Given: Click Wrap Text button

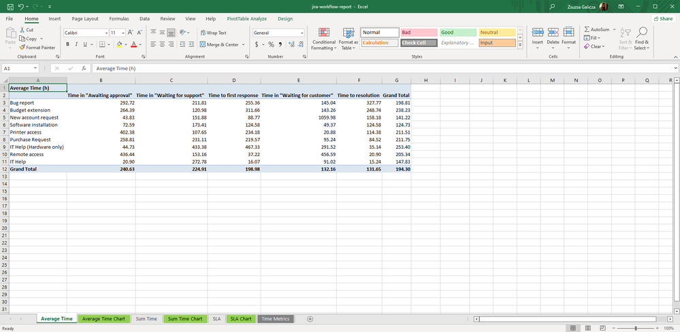Looking at the screenshot, I should 213,33.
